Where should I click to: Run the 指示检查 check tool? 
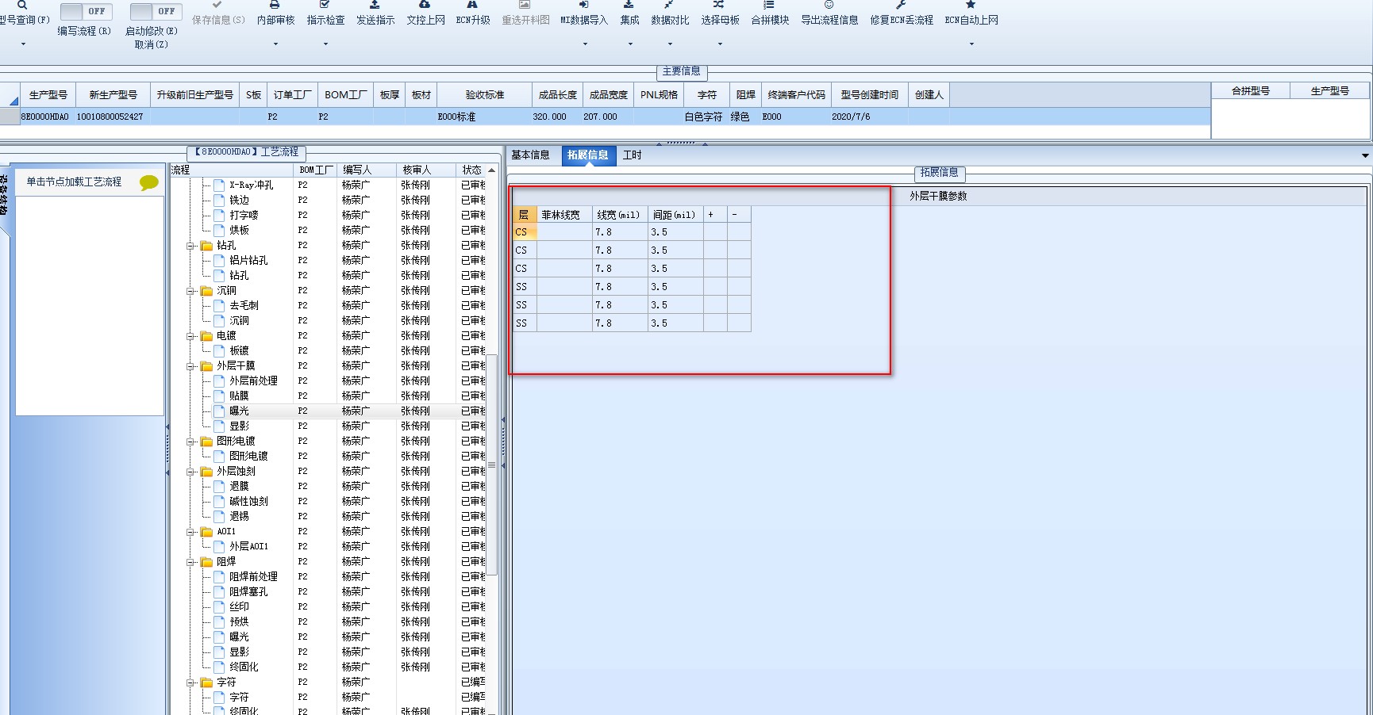coord(325,13)
